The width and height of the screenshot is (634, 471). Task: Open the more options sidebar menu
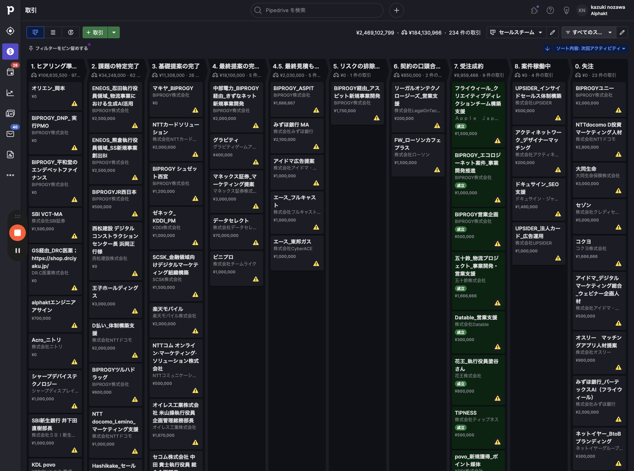(x=10, y=175)
